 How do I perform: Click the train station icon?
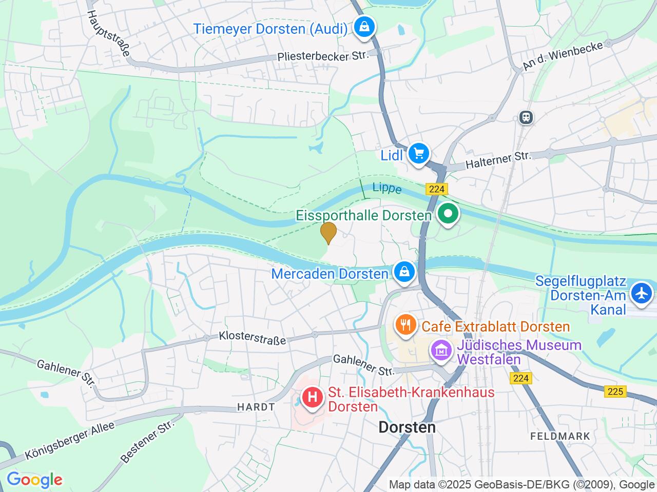pyautogui.click(x=526, y=117)
